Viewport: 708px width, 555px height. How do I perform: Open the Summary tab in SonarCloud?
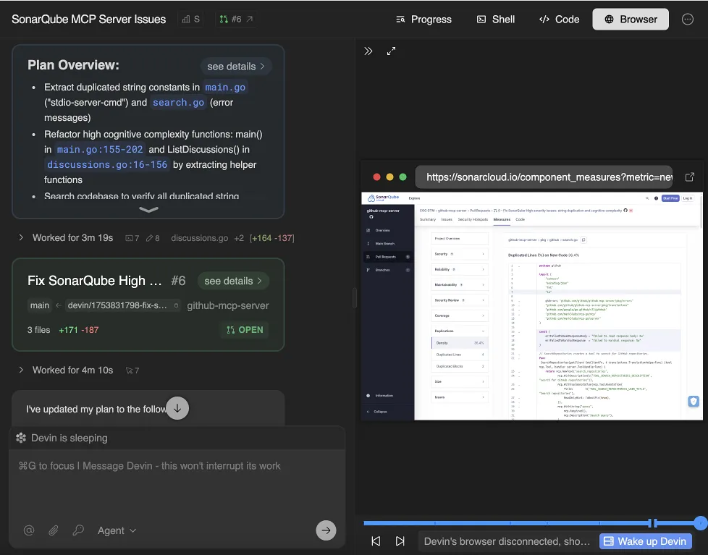428,219
